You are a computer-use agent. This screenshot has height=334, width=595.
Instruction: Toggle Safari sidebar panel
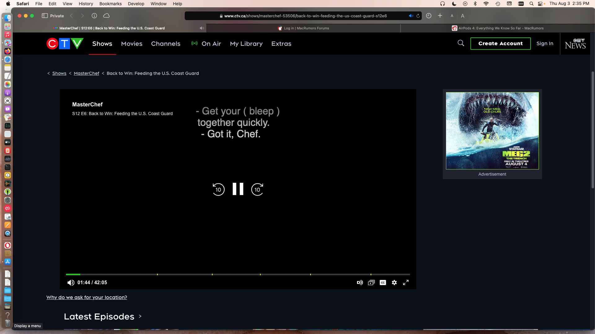pyautogui.click(x=45, y=16)
